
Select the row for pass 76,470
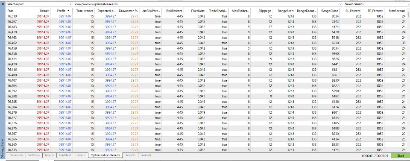[x=206, y=32]
